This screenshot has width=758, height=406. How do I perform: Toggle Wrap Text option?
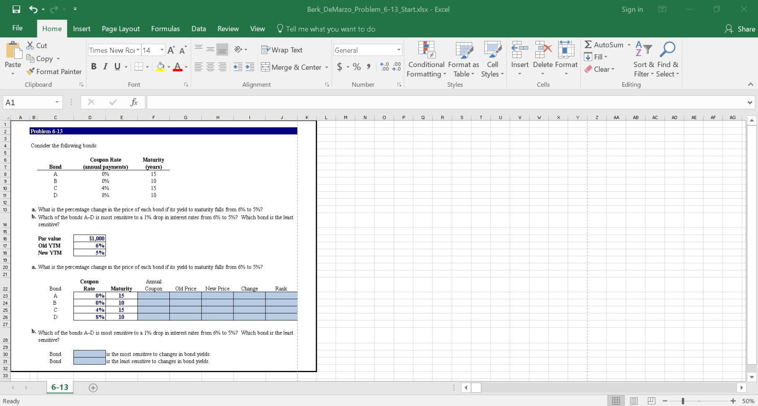pyautogui.click(x=282, y=50)
